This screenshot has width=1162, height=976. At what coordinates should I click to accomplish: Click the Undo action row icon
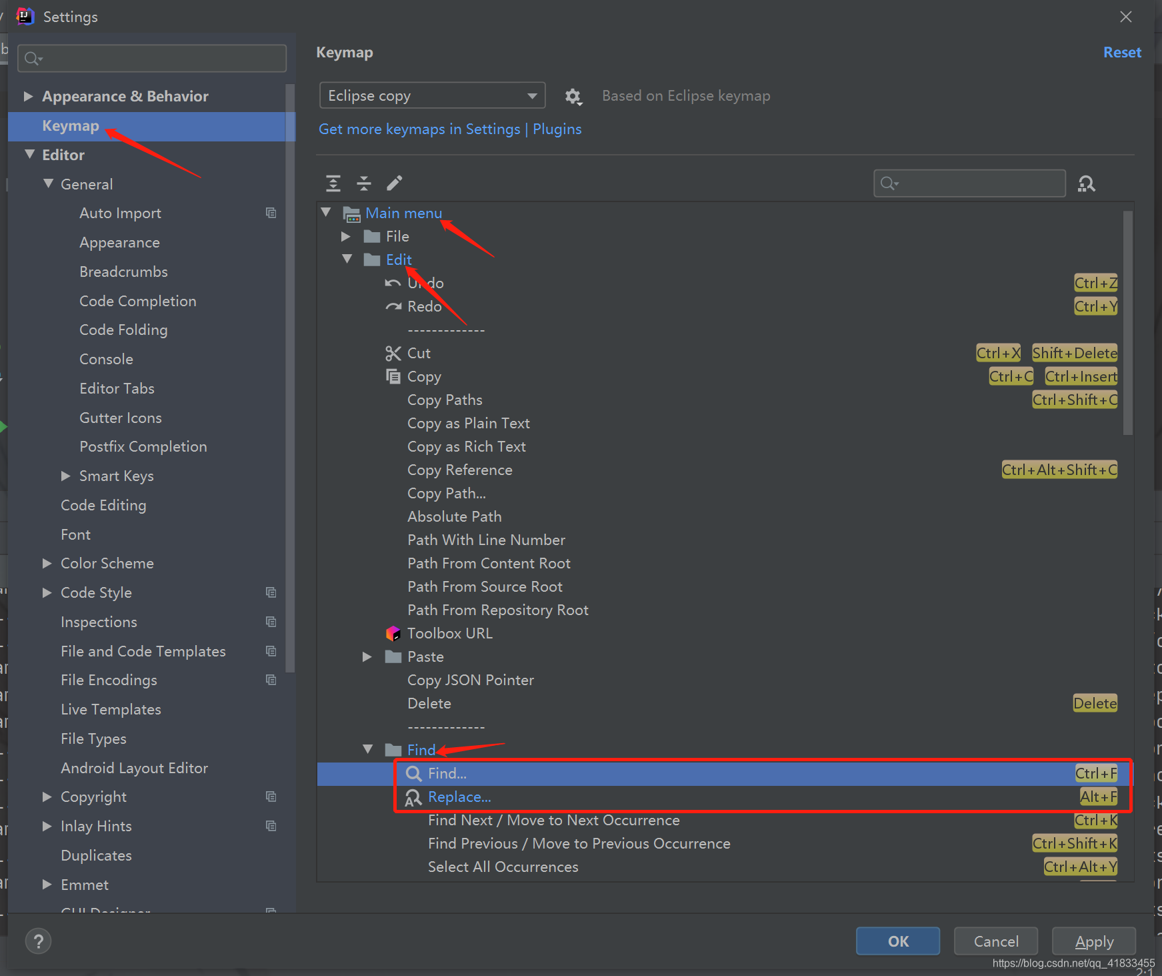click(393, 284)
